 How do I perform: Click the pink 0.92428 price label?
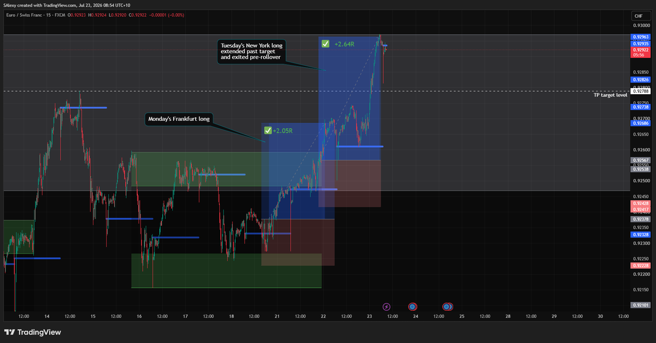click(x=641, y=204)
